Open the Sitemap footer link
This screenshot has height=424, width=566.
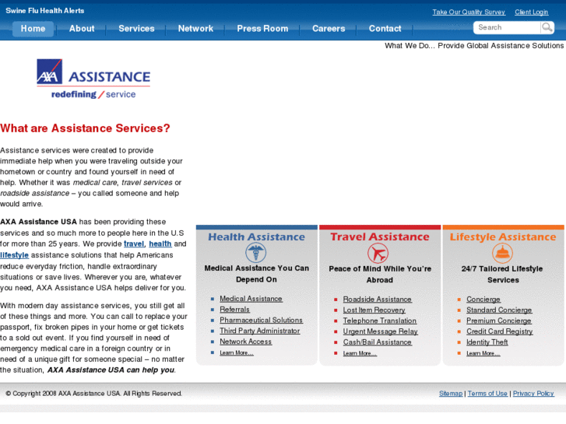pos(451,394)
